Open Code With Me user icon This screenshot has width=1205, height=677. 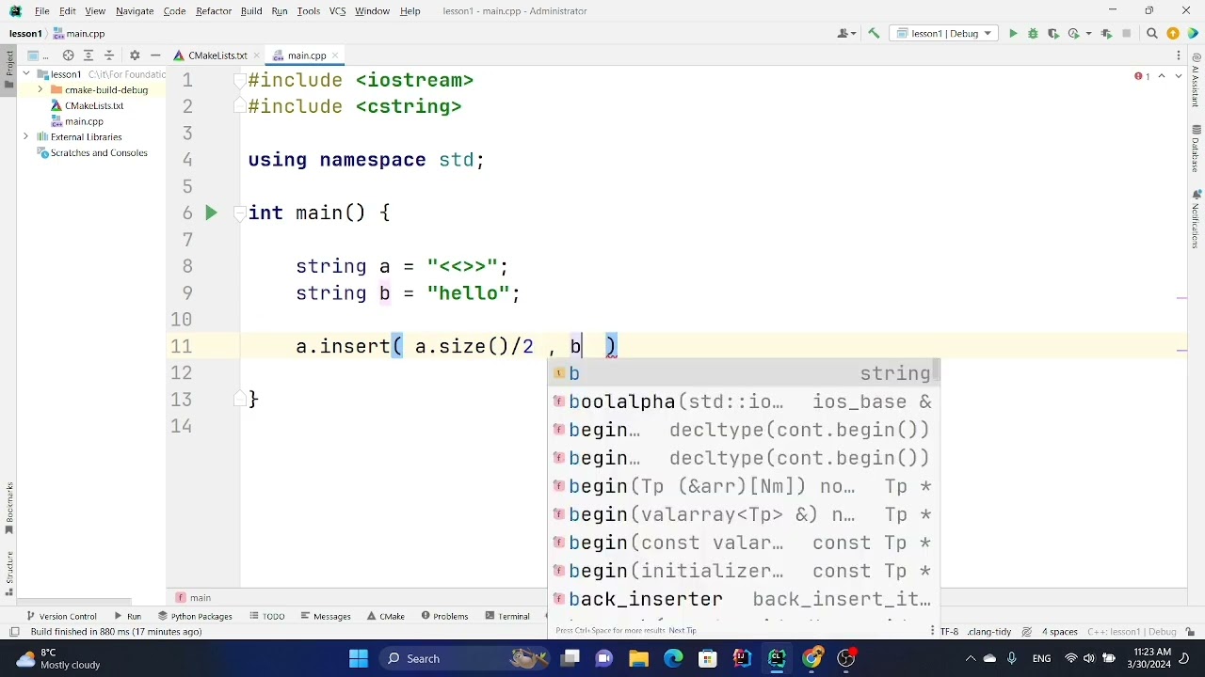(x=843, y=34)
